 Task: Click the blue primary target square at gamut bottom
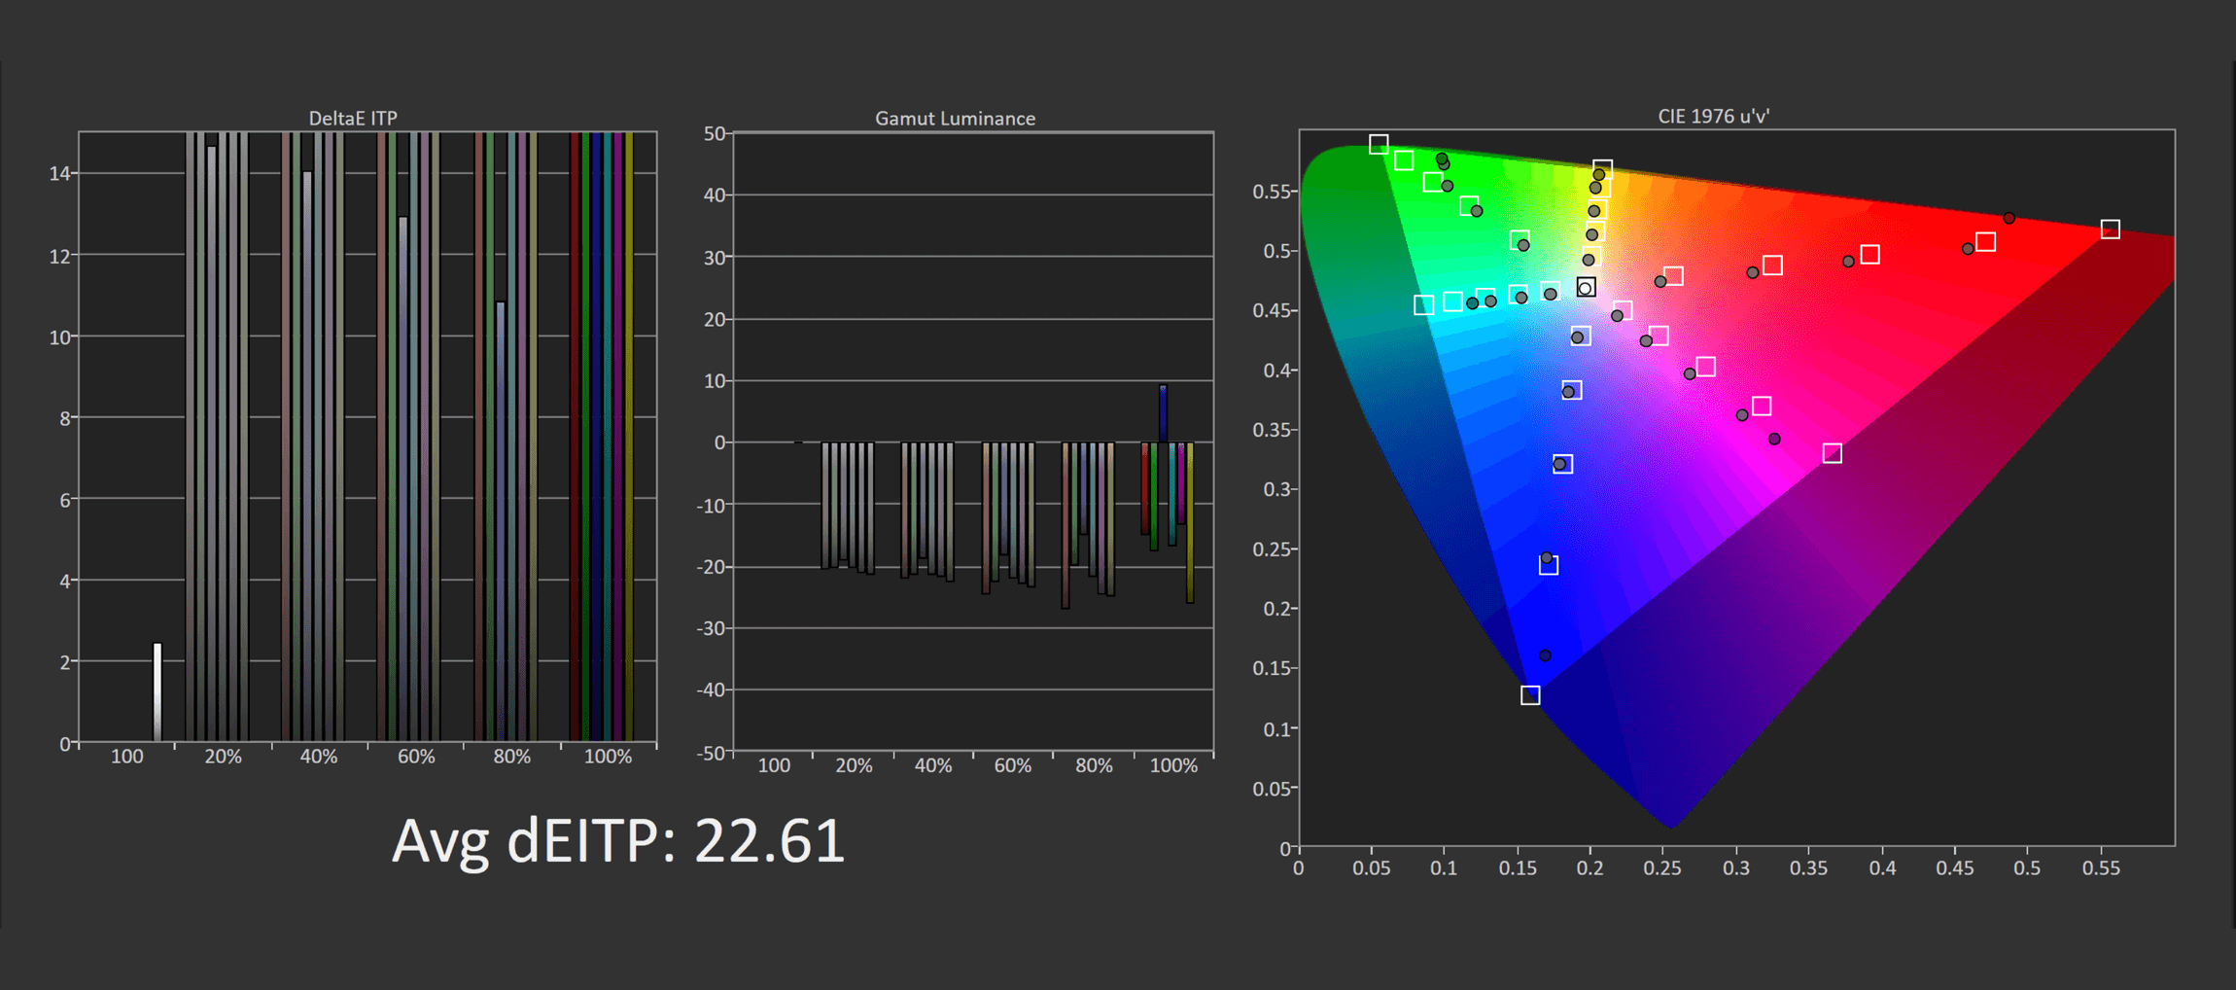click(1530, 695)
